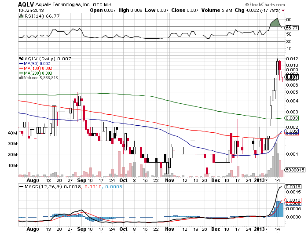Click the red boxed 0.0010 signal tag
Image resolution: width=308 pixels, height=233 pixels.
pyautogui.click(x=293, y=200)
